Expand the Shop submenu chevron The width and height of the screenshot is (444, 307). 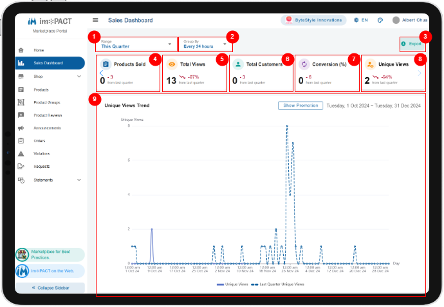pyautogui.click(x=79, y=76)
